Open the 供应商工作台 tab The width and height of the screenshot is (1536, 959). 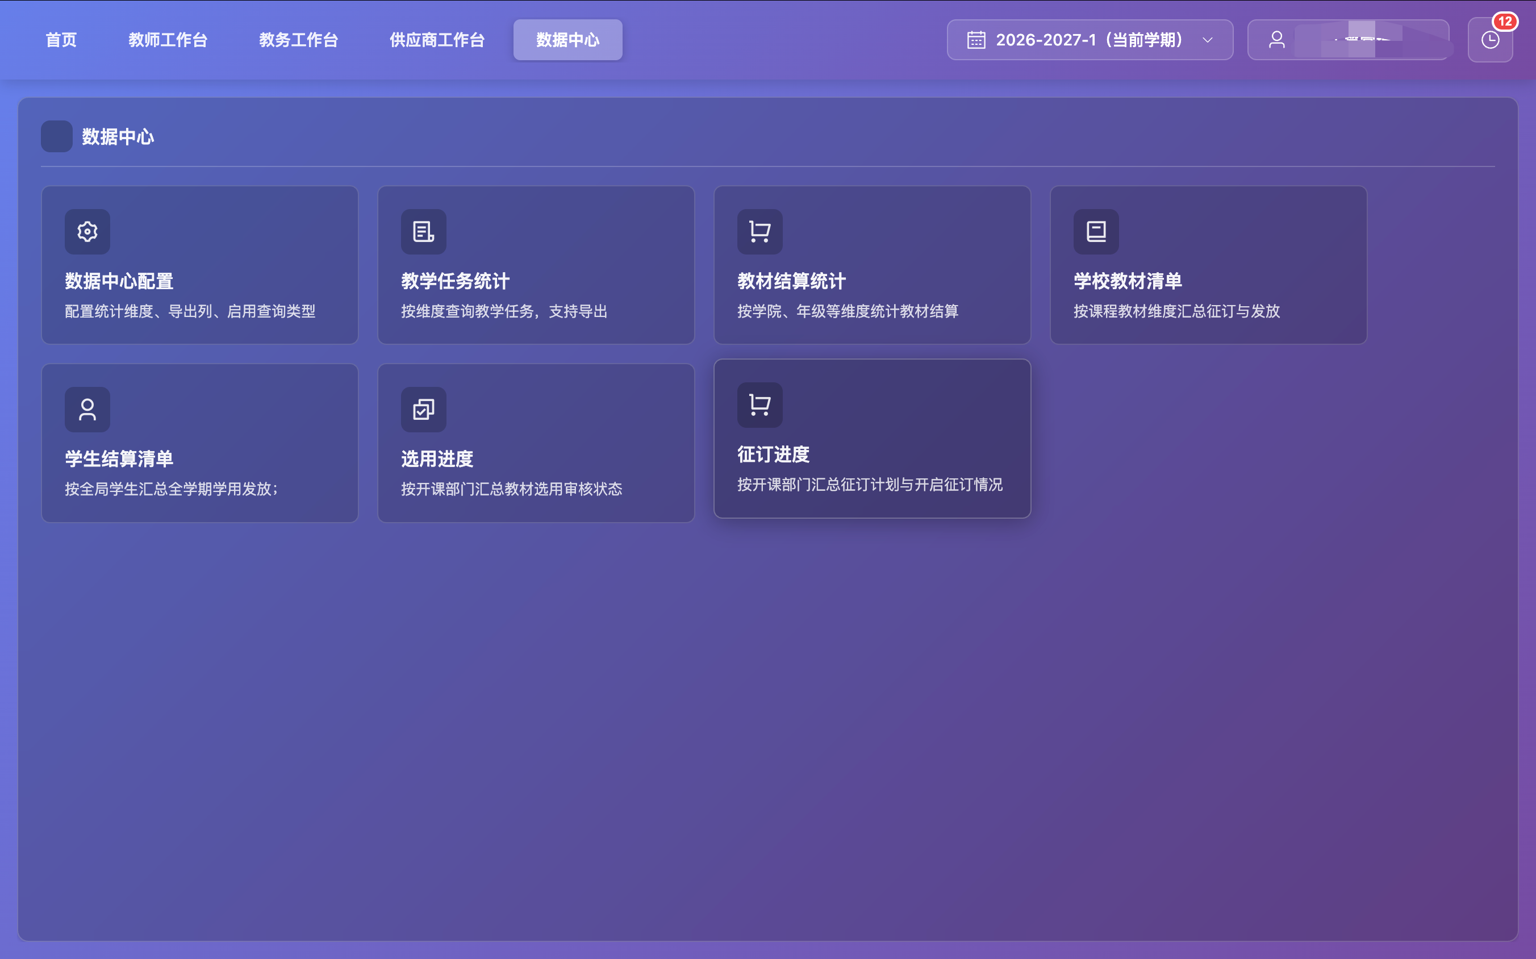click(437, 40)
